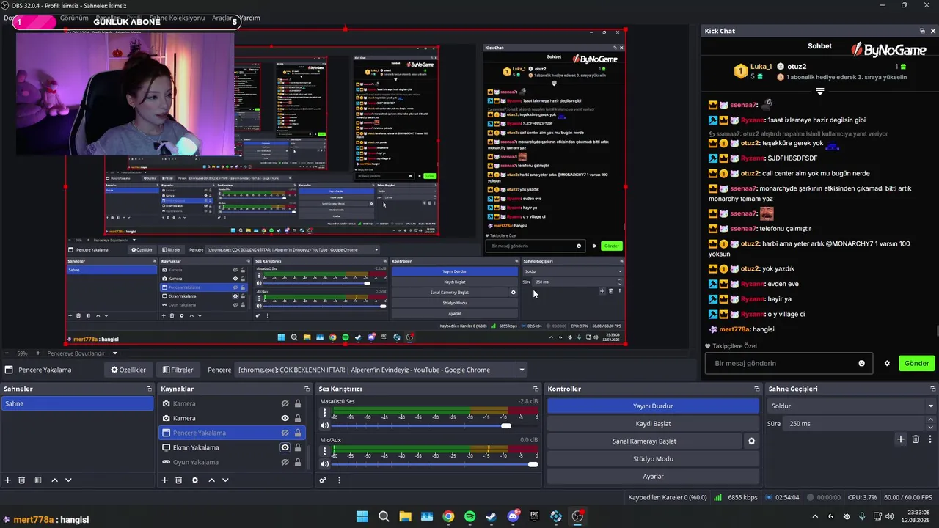Viewport: 939px width, 528px height.
Task: Click Kaydı Başlat to start recording
Action: click(x=653, y=423)
